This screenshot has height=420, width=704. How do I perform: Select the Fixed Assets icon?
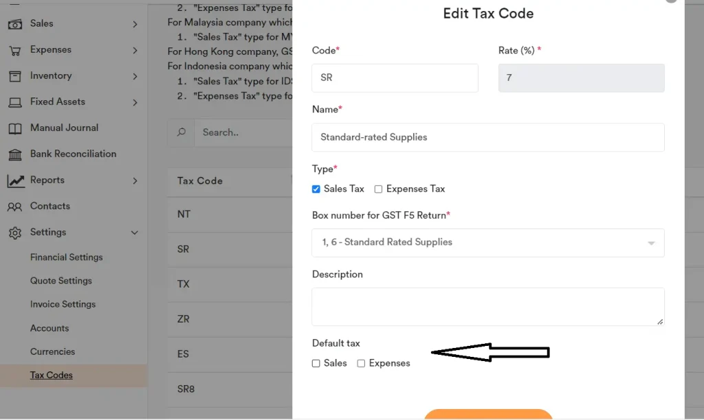click(x=15, y=102)
